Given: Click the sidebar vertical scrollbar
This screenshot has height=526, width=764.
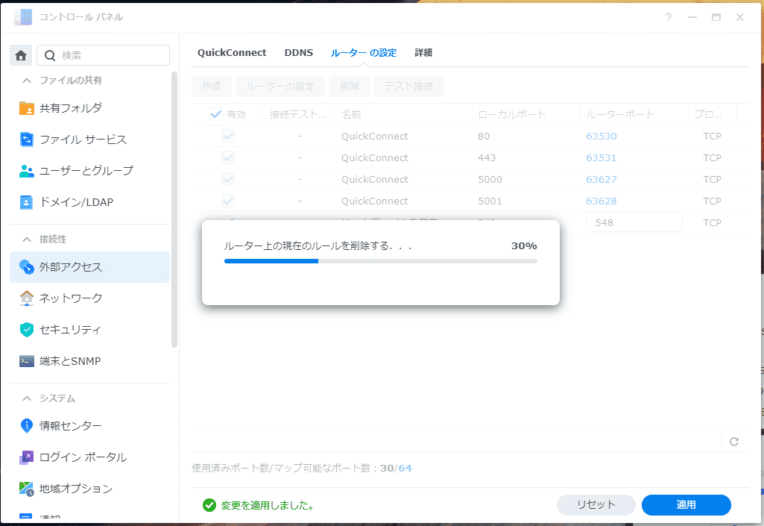Looking at the screenshot, I should pos(174,210).
